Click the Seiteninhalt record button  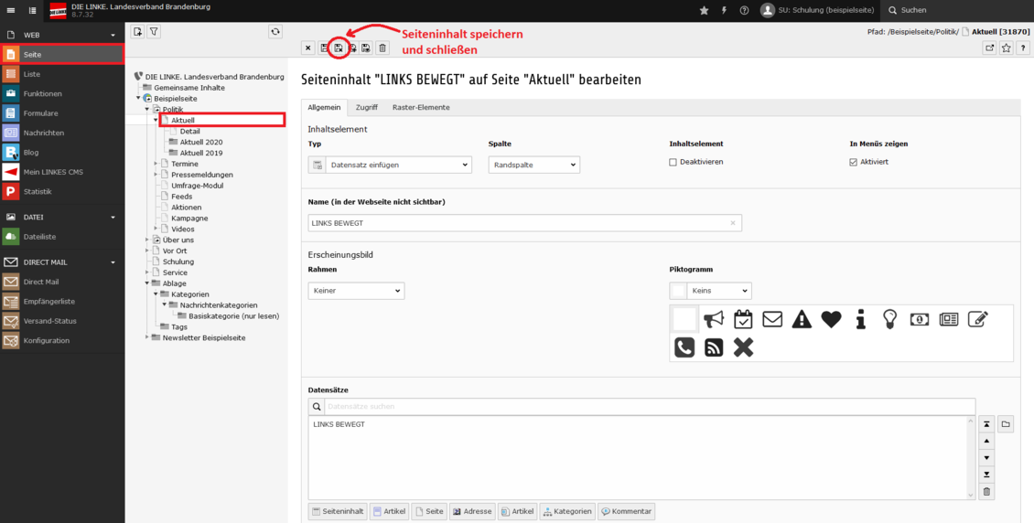338,512
